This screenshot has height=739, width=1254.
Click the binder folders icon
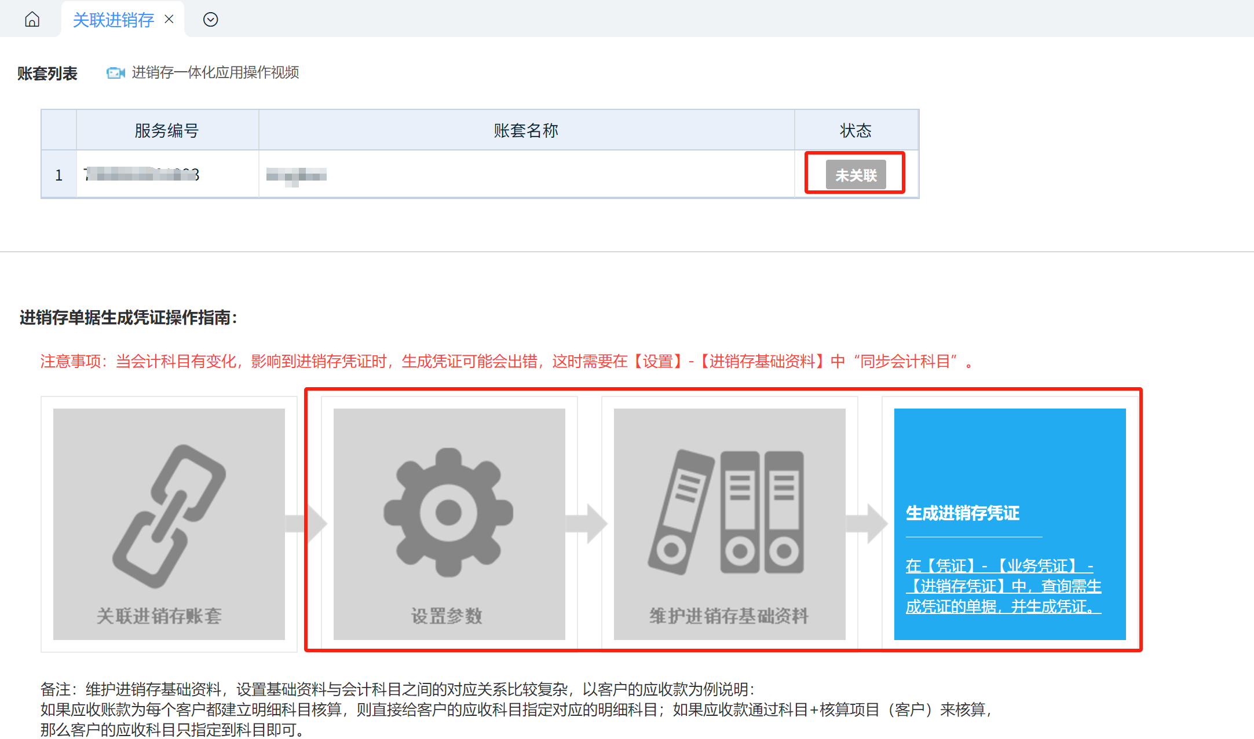728,512
